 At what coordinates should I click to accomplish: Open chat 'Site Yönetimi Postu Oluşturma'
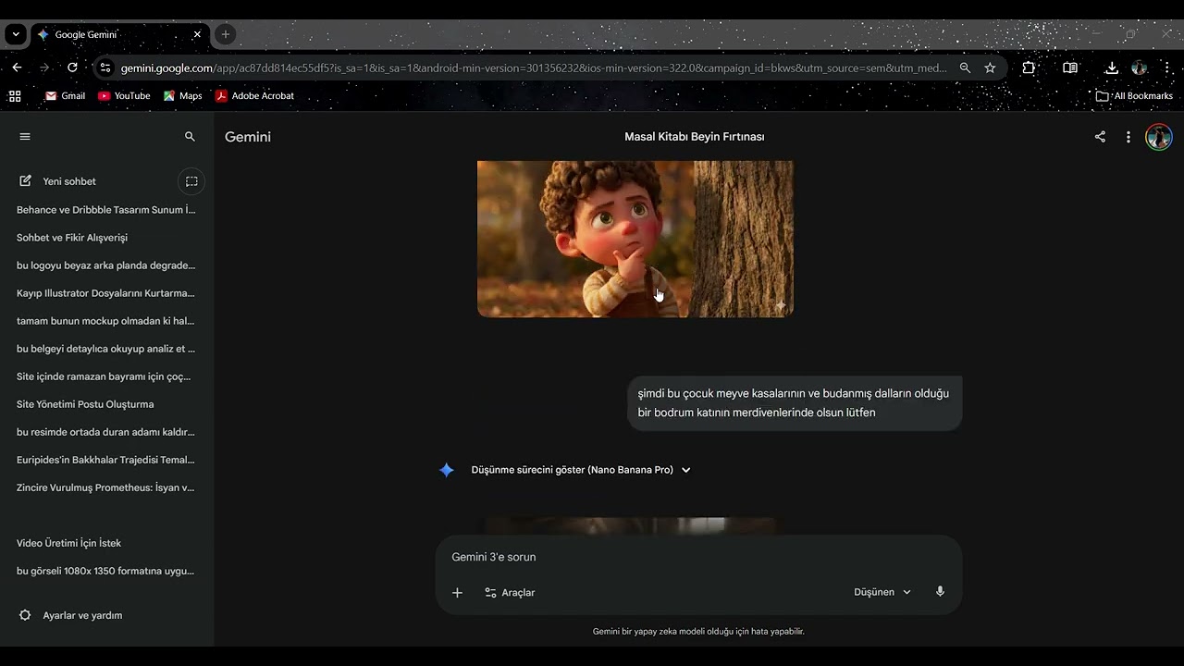click(x=85, y=404)
